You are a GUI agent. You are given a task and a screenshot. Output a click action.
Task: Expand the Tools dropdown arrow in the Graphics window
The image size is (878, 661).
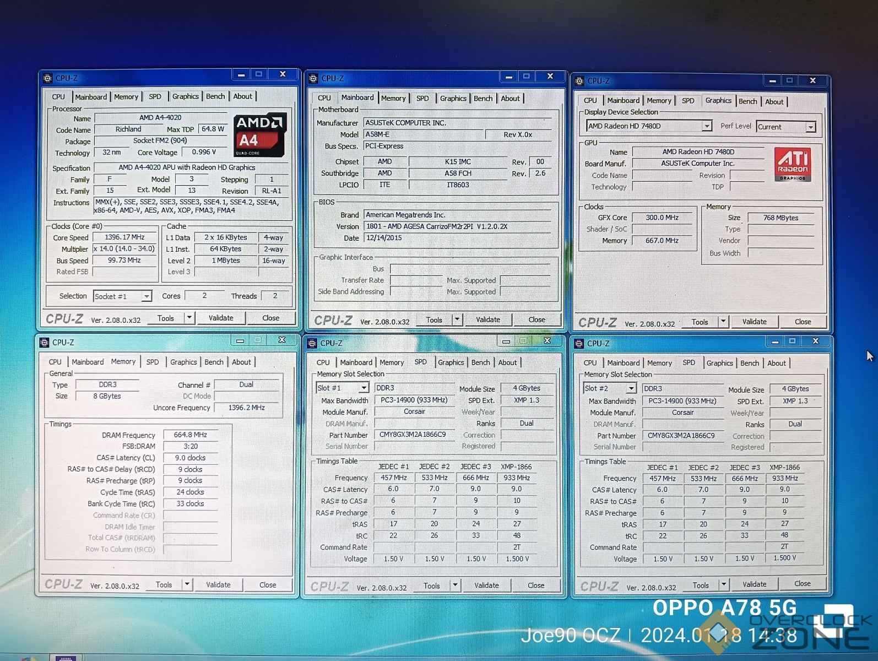pos(723,322)
